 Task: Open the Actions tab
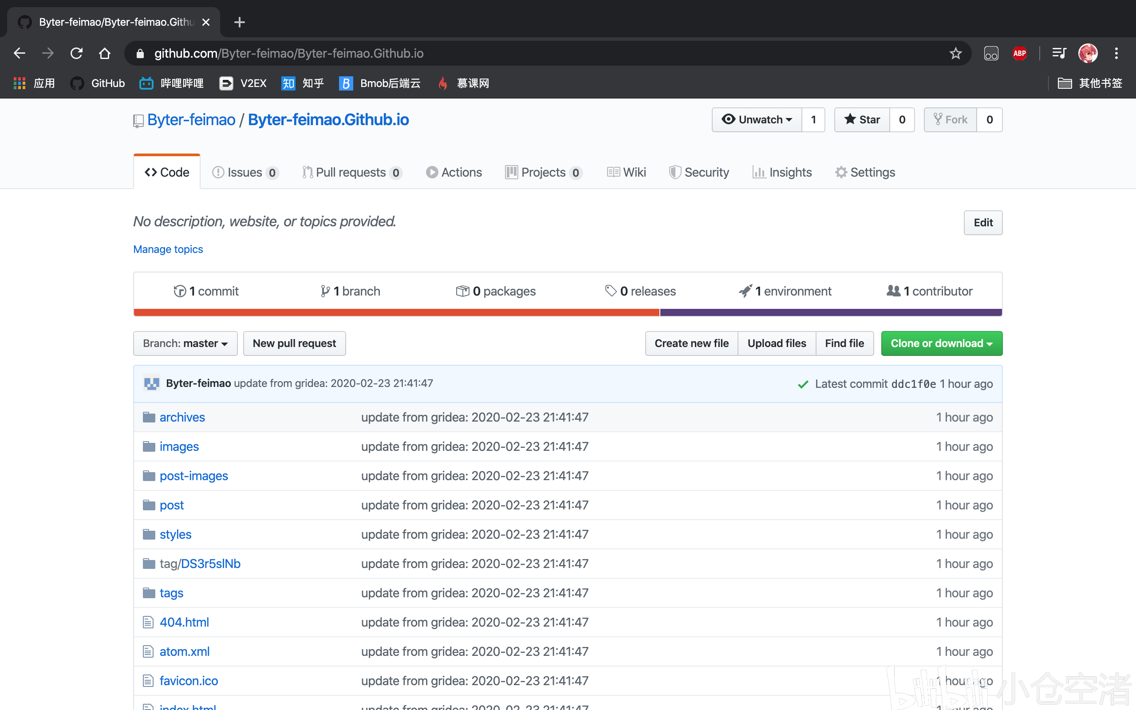[454, 172]
